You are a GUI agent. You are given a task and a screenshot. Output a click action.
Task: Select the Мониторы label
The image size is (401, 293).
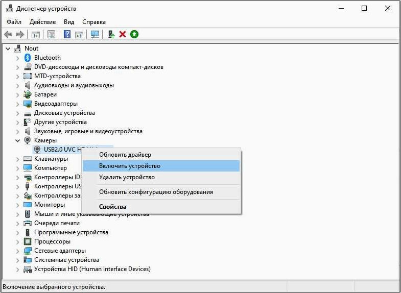(50, 205)
